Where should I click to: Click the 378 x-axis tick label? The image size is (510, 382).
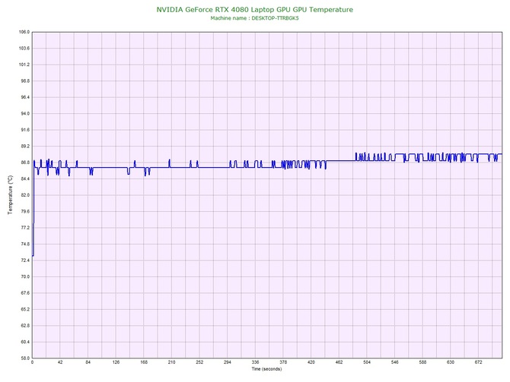(x=283, y=362)
